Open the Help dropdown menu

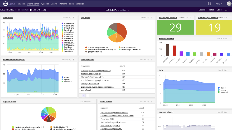click(219, 4)
